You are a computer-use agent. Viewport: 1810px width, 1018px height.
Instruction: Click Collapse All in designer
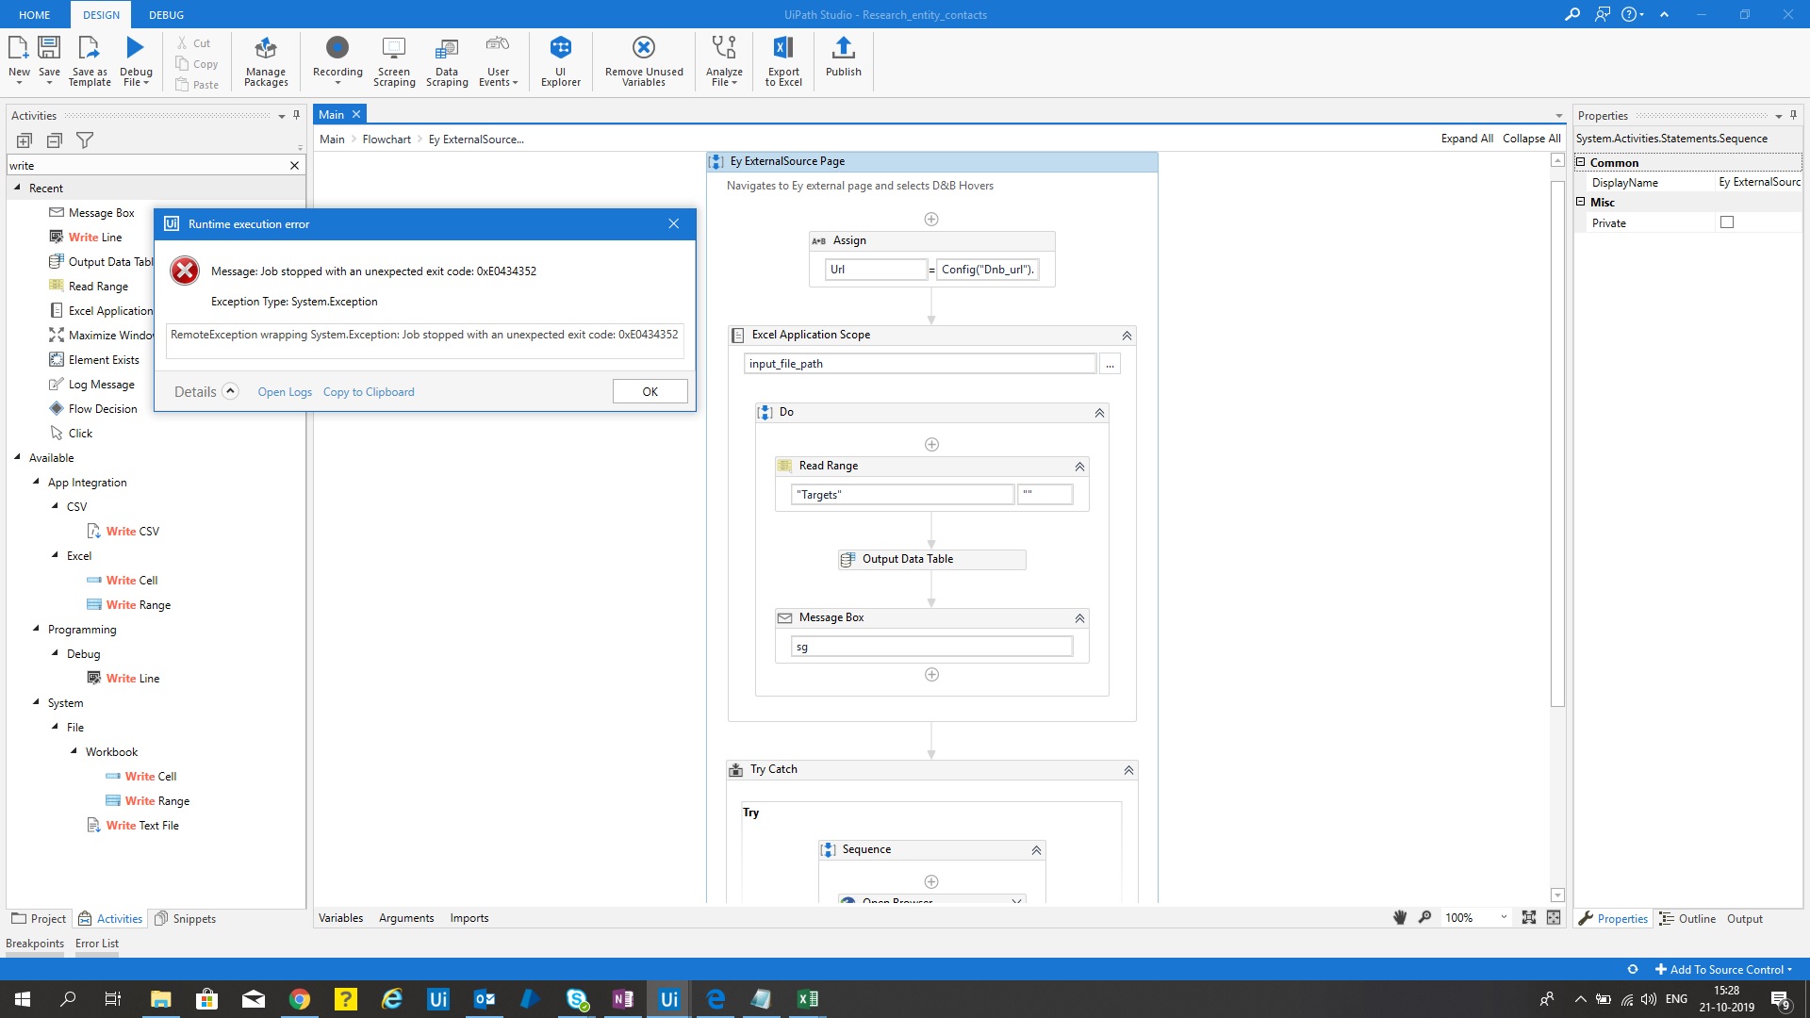pyautogui.click(x=1531, y=139)
